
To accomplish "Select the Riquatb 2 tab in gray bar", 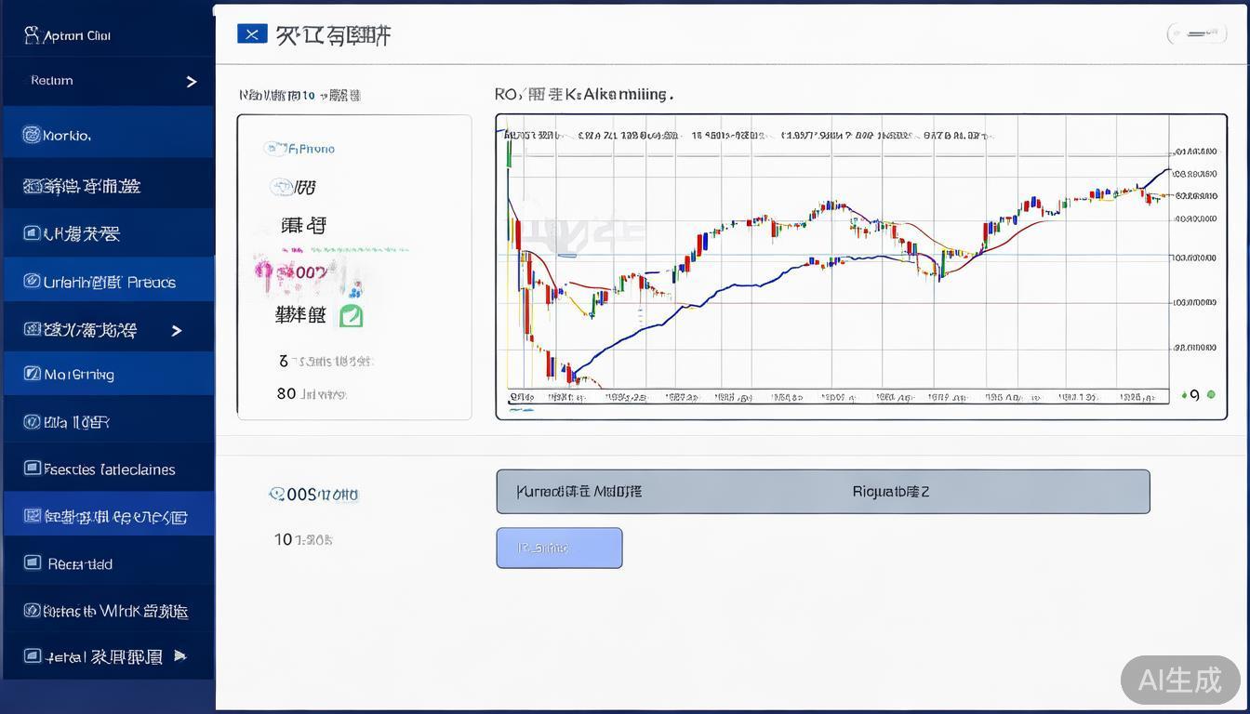I will pyautogui.click(x=890, y=492).
